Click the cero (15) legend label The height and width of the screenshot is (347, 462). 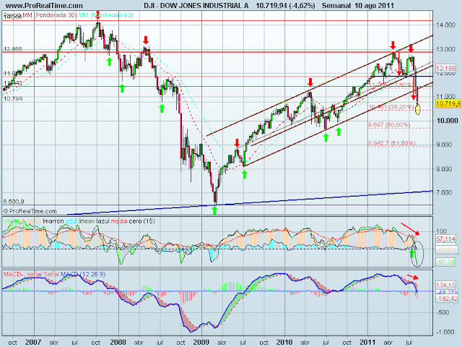tap(142, 221)
